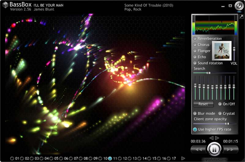
Task: Click Version 2.56 text
Action: click(20, 9)
